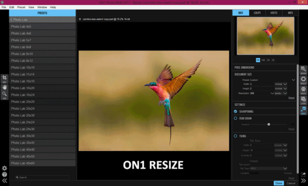Switch to the NAV tab

(x=240, y=13)
